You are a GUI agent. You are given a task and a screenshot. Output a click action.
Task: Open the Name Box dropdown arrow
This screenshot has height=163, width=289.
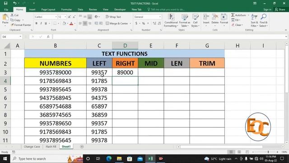coord(20,37)
